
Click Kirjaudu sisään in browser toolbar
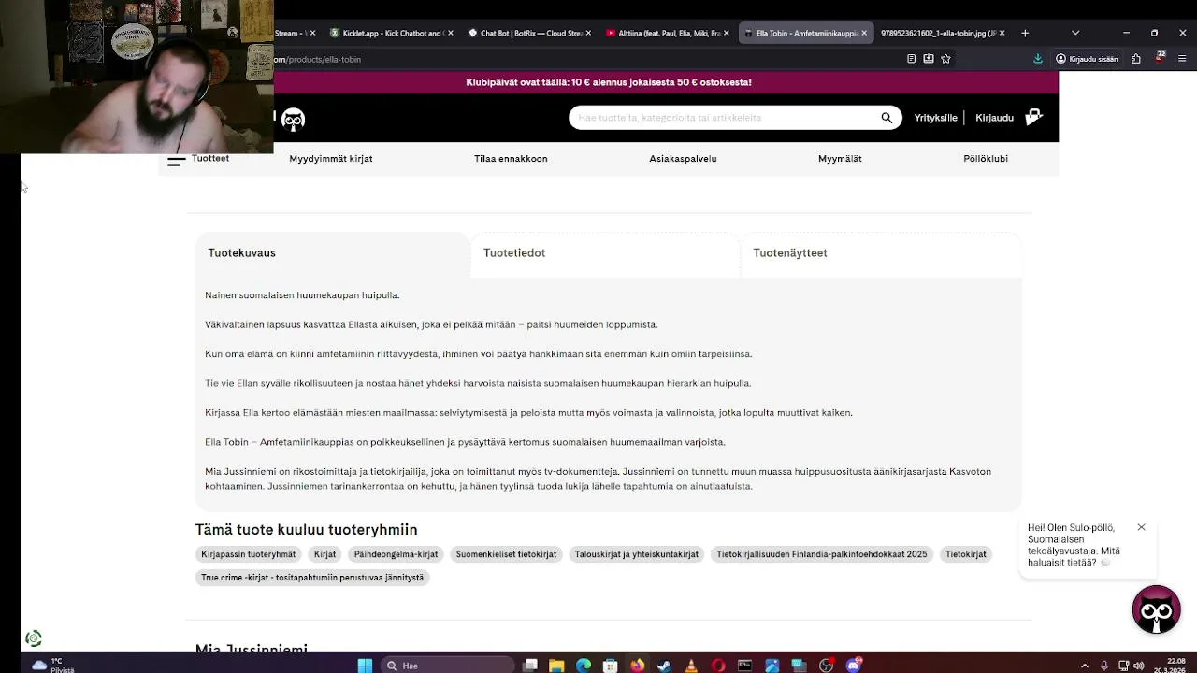click(1087, 58)
